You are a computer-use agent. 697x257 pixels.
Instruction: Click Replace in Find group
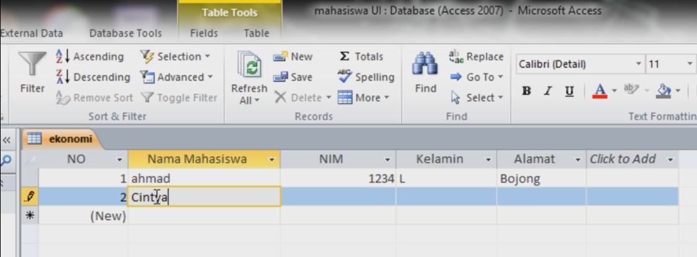pyautogui.click(x=476, y=57)
